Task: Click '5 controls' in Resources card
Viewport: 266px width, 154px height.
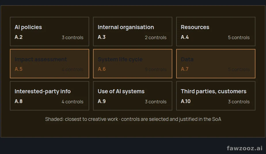Action: pyautogui.click(x=239, y=37)
